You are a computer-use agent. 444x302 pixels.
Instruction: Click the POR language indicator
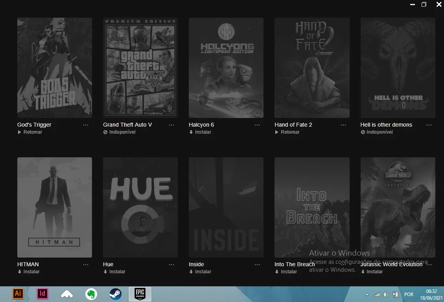[x=409, y=295]
